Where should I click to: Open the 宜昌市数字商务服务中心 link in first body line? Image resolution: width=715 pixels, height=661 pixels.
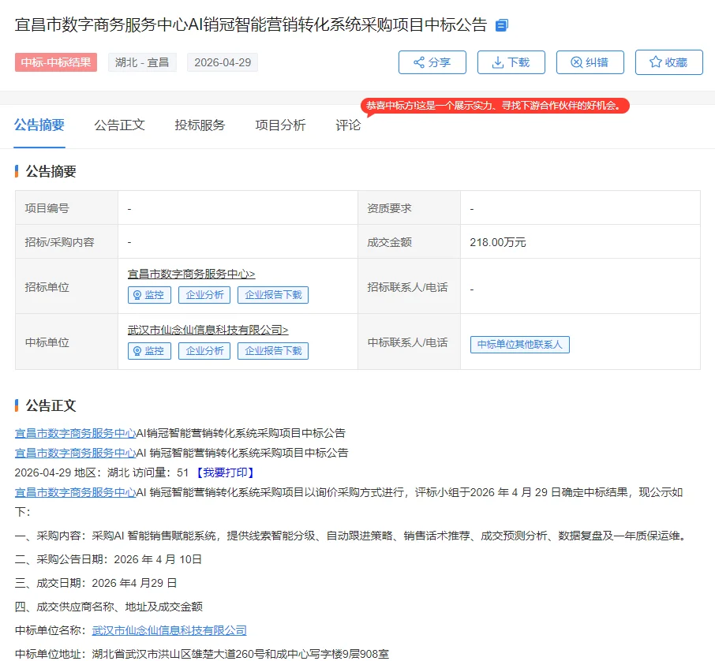pyautogui.click(x=75, y=433)
